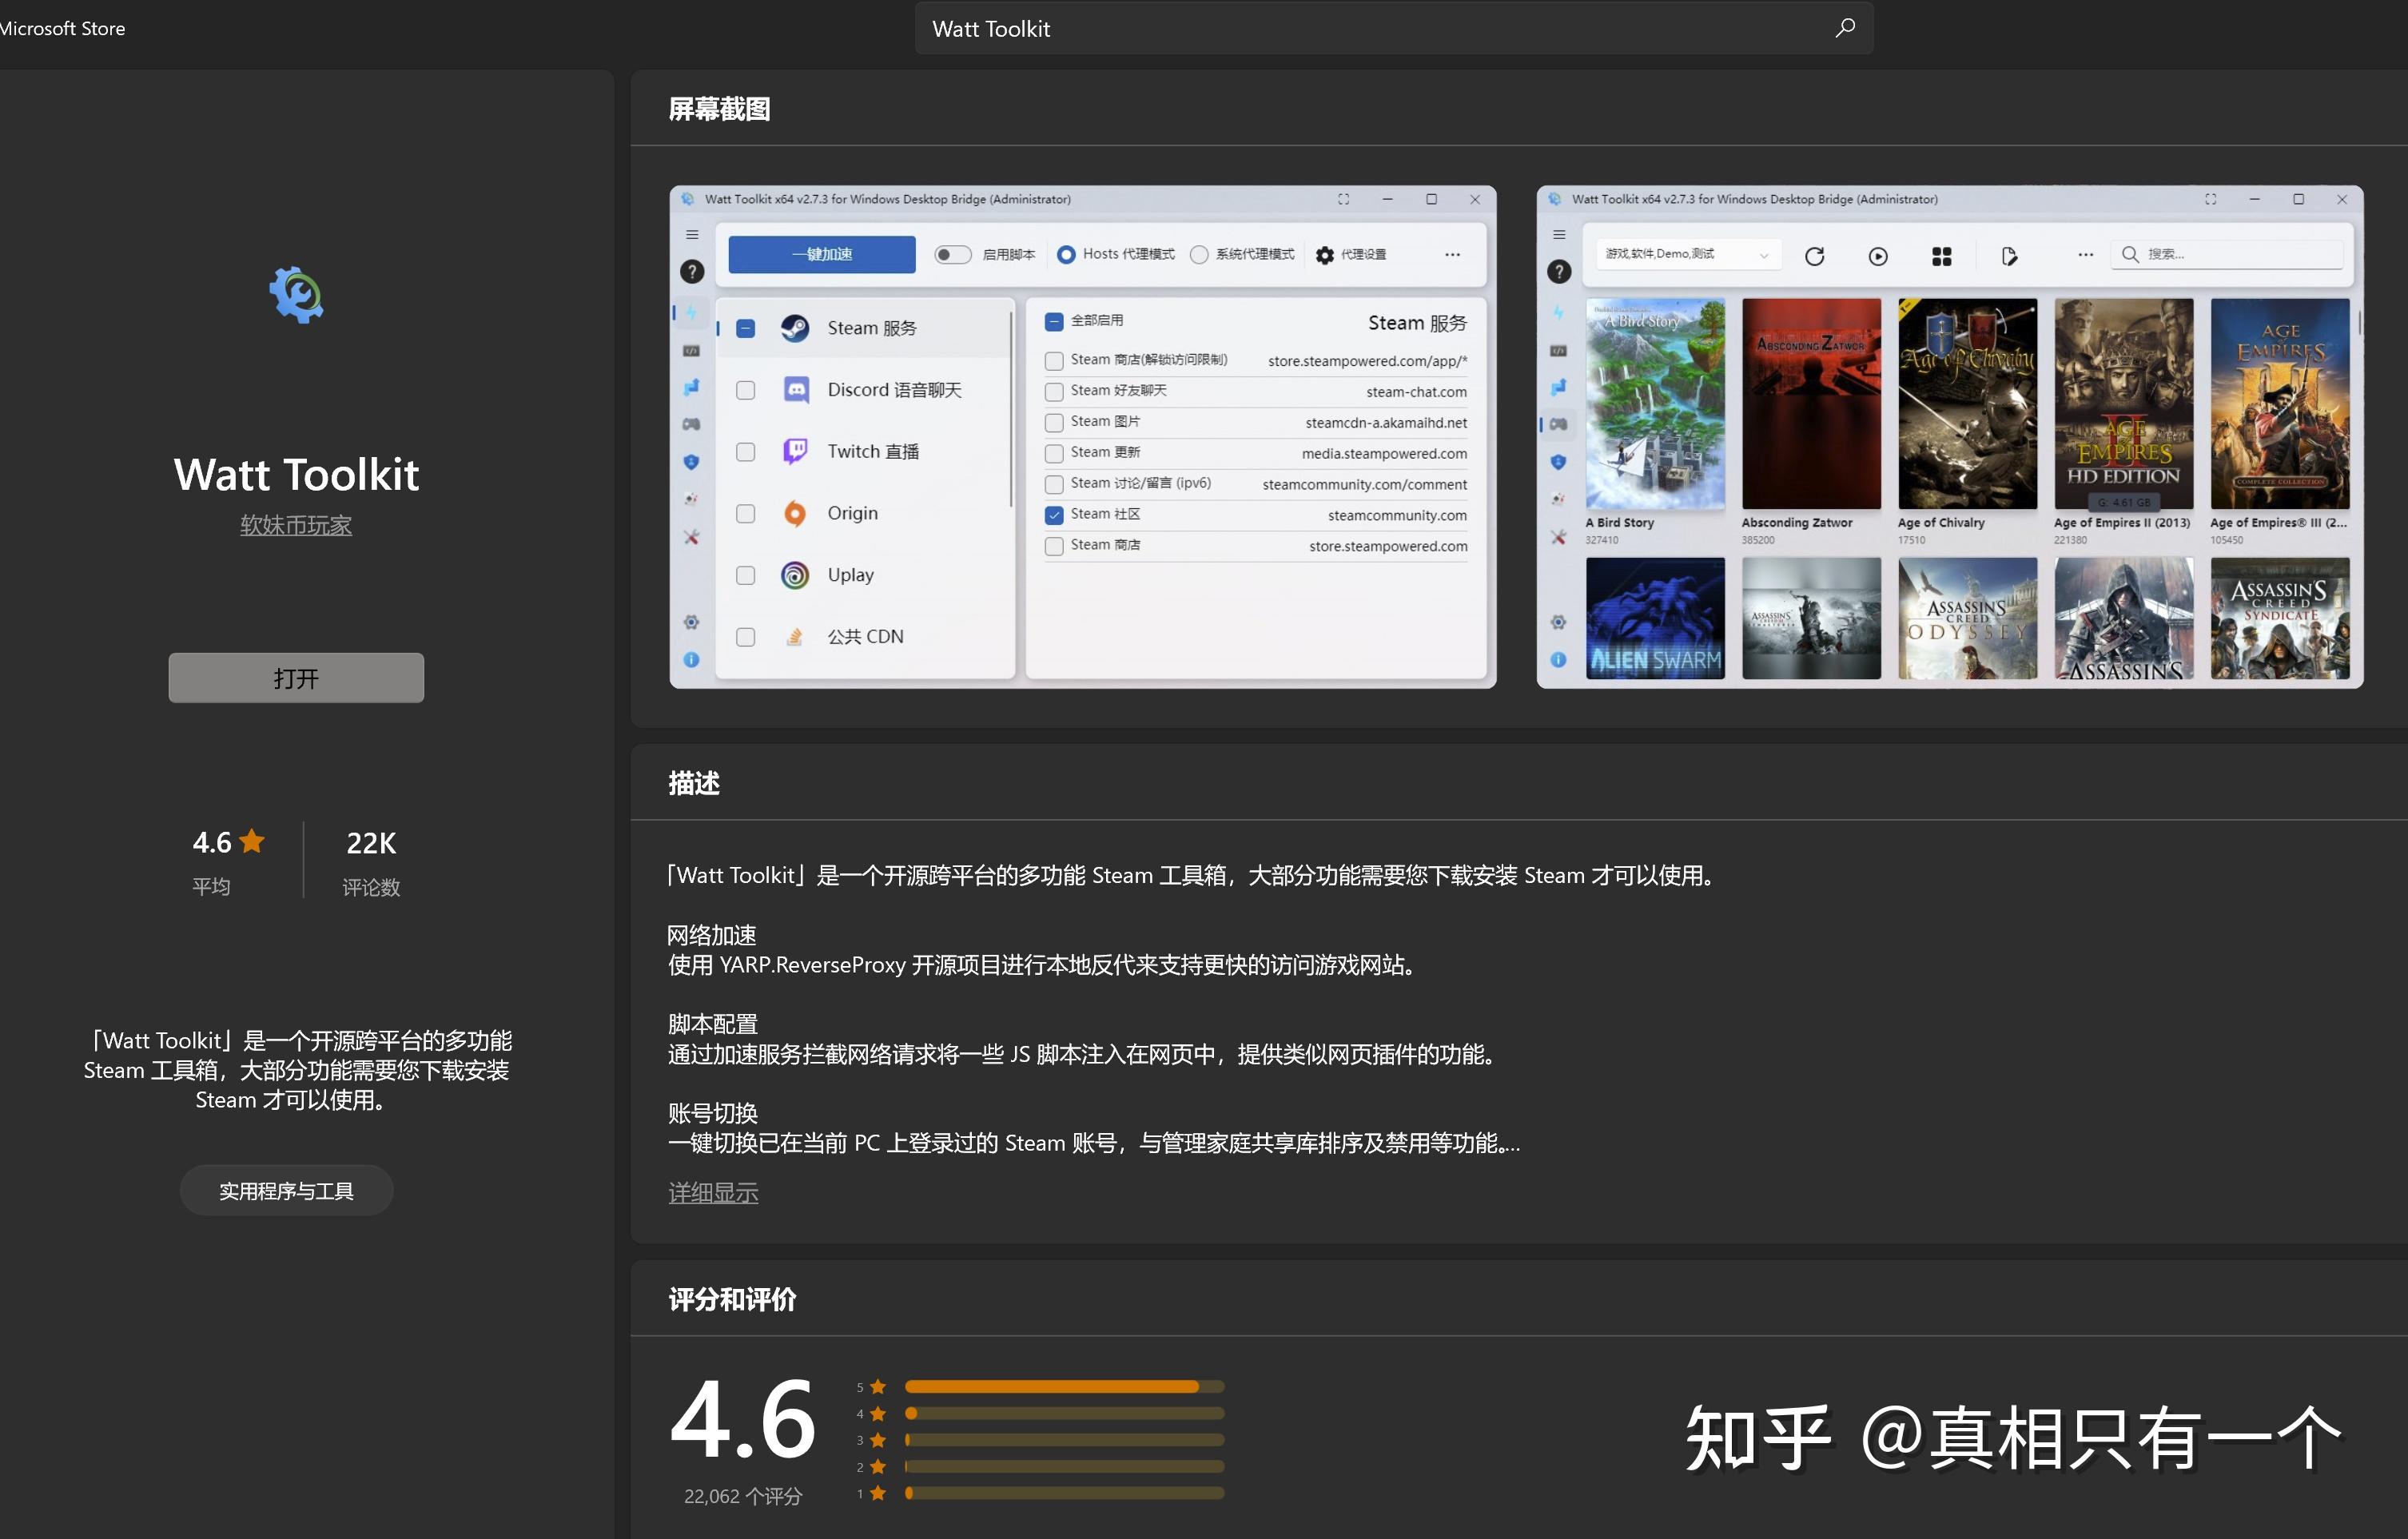
Task: Click the refresh icon in the game library screenshot toolbar
Action: [1814, 257]
